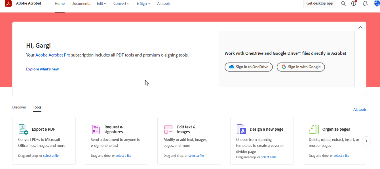Expand the Convert dropdown menu

[121, 4]
